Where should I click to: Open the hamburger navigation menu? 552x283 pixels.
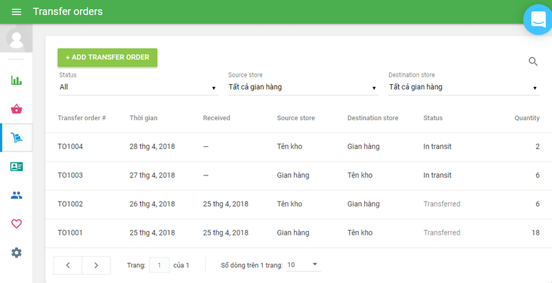pos(17,12)
